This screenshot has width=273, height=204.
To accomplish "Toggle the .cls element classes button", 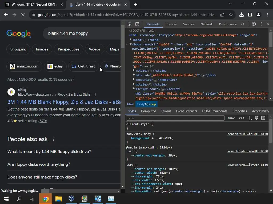I will (241, 118).
